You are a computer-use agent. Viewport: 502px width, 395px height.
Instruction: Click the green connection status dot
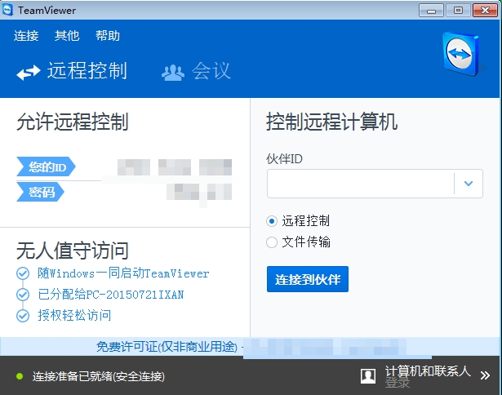coord(20,376)
